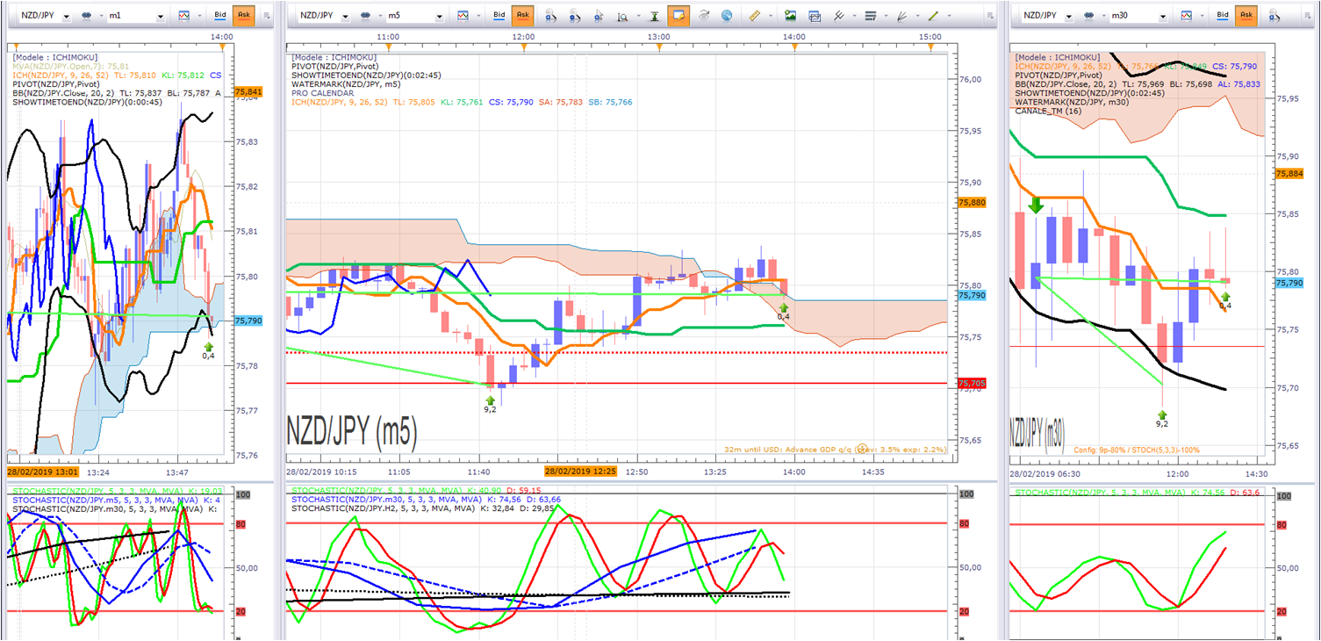Click the zoom in magnifier on the m5 toolbar
Viewport: 1321px width, 641px height.
[x=551, y=16]
